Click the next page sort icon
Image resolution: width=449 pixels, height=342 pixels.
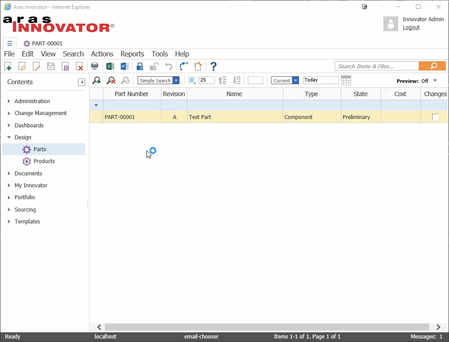tap(237, 80)
